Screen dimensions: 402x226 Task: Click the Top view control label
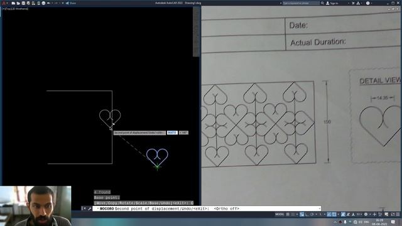pyautogui.click(x=7, y=8)
